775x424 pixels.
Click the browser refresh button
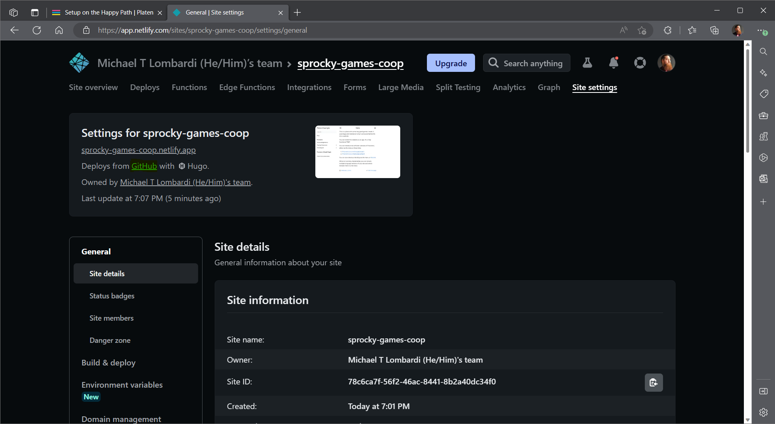point(37,30)
